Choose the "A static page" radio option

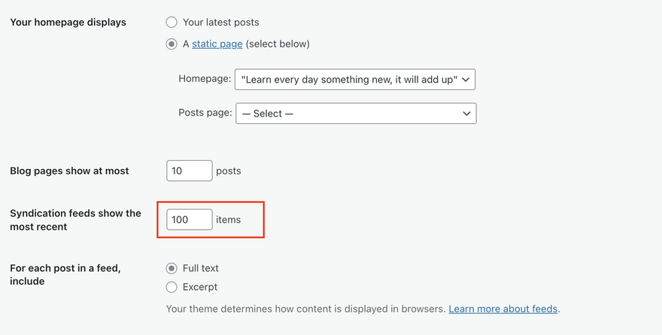172,44
